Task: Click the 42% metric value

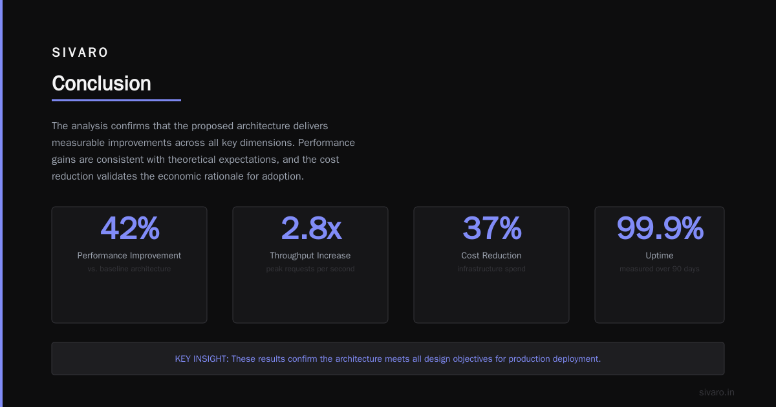Action: pyautogui.click(x=129, y=228)
